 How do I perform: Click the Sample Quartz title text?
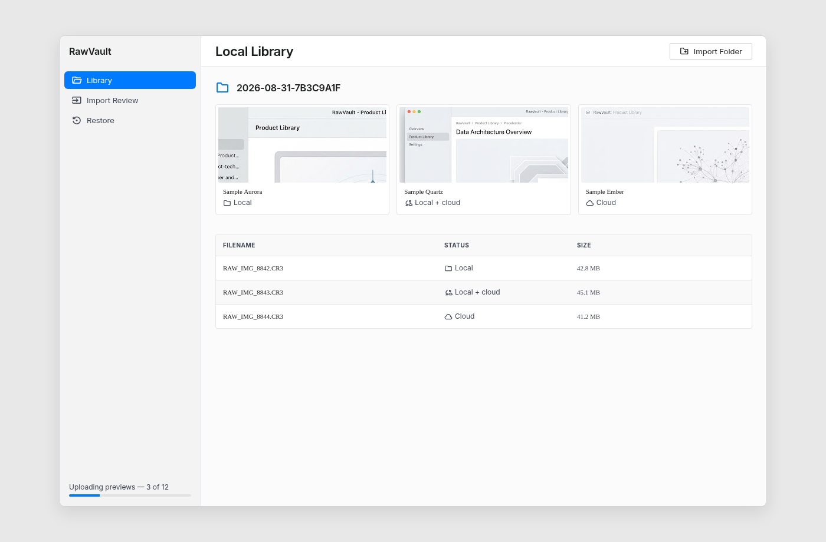[x=424, y=191]
